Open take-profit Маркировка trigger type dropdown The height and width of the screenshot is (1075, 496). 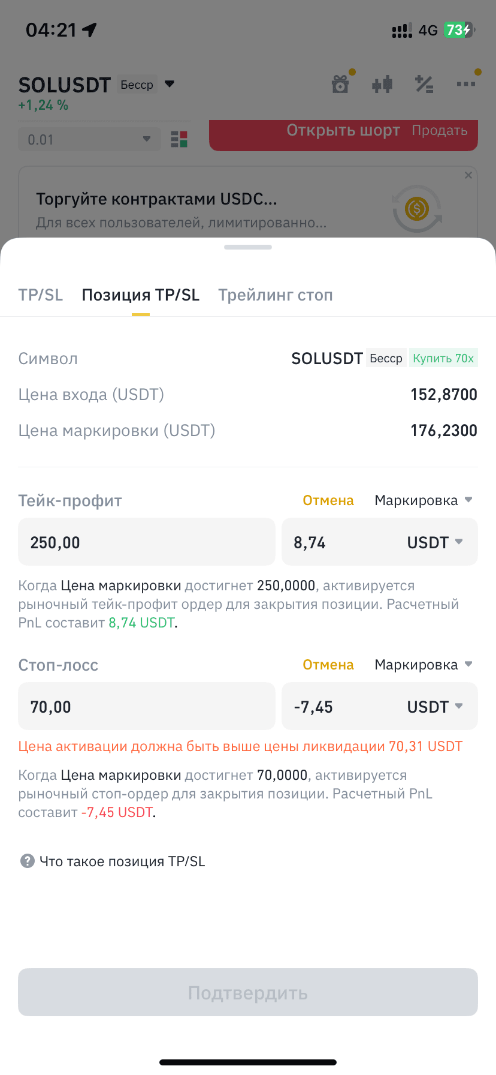[424, 500]
